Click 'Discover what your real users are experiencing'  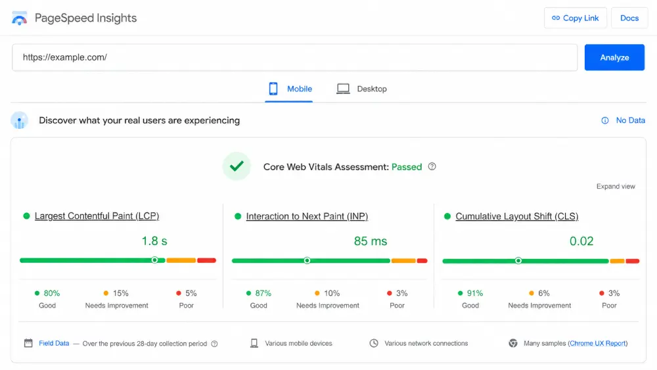click(x=139, y=121)
